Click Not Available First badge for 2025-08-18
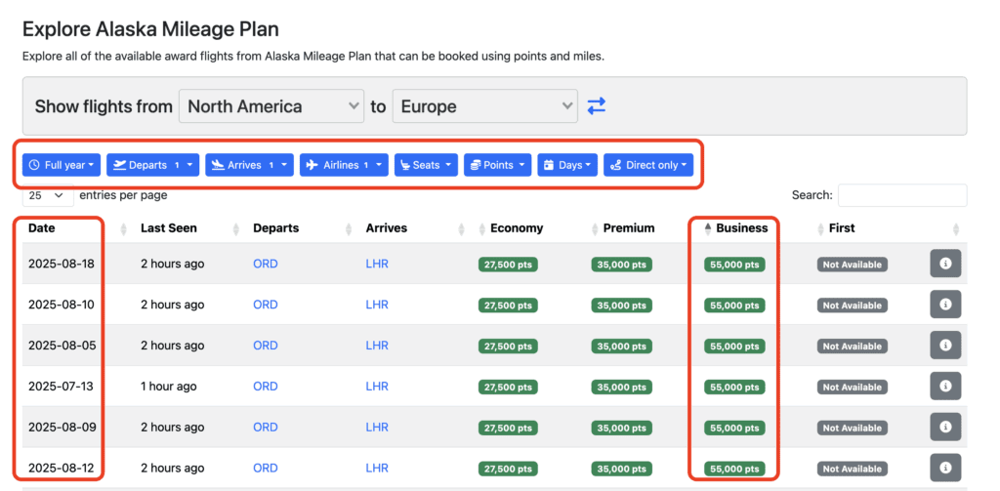1000x491 pixels. 852,265
